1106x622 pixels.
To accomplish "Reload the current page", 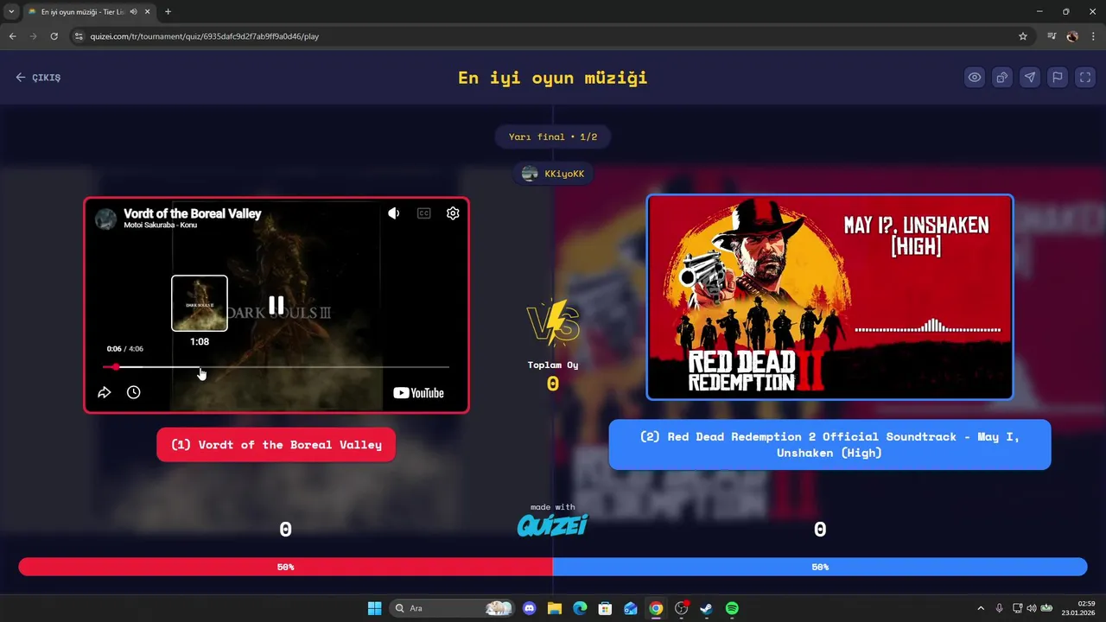I will click(54, 36).
